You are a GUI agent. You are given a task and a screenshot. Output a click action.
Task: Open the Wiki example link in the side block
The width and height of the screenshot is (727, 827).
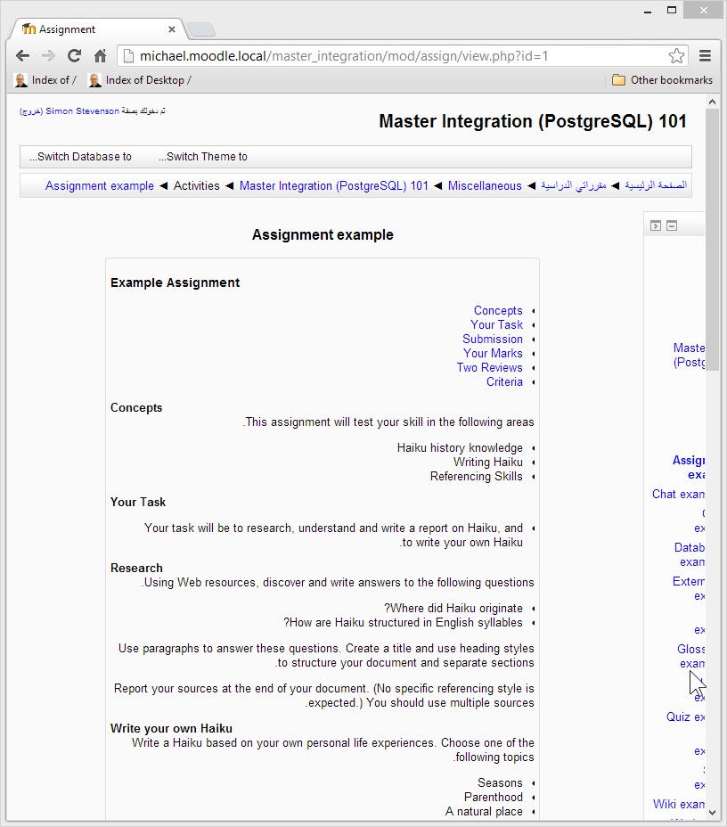click(x=679, y=805)
